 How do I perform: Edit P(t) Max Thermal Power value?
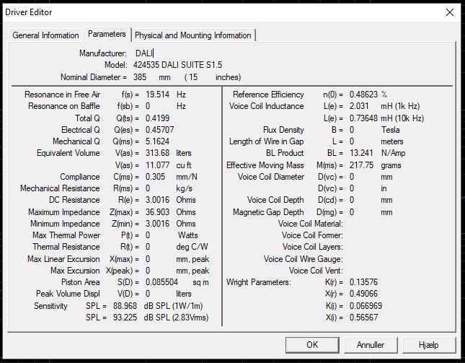(x=148, y=235)
